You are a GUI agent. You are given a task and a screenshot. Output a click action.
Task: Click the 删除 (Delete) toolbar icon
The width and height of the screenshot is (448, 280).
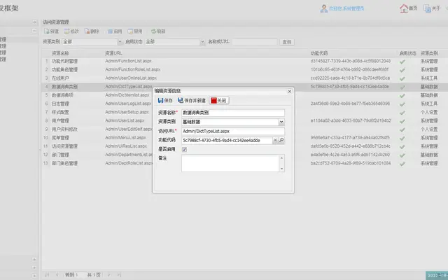tap(87, 31)
